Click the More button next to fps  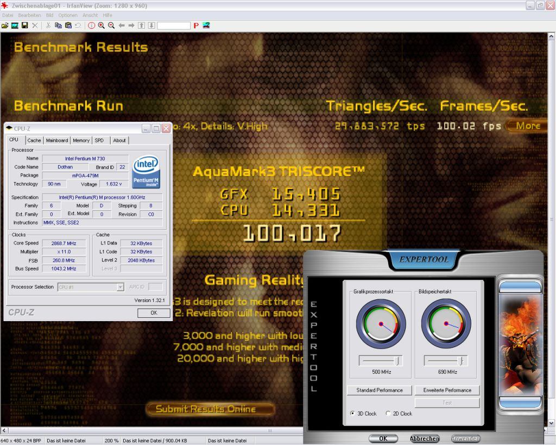pos(527,126)
